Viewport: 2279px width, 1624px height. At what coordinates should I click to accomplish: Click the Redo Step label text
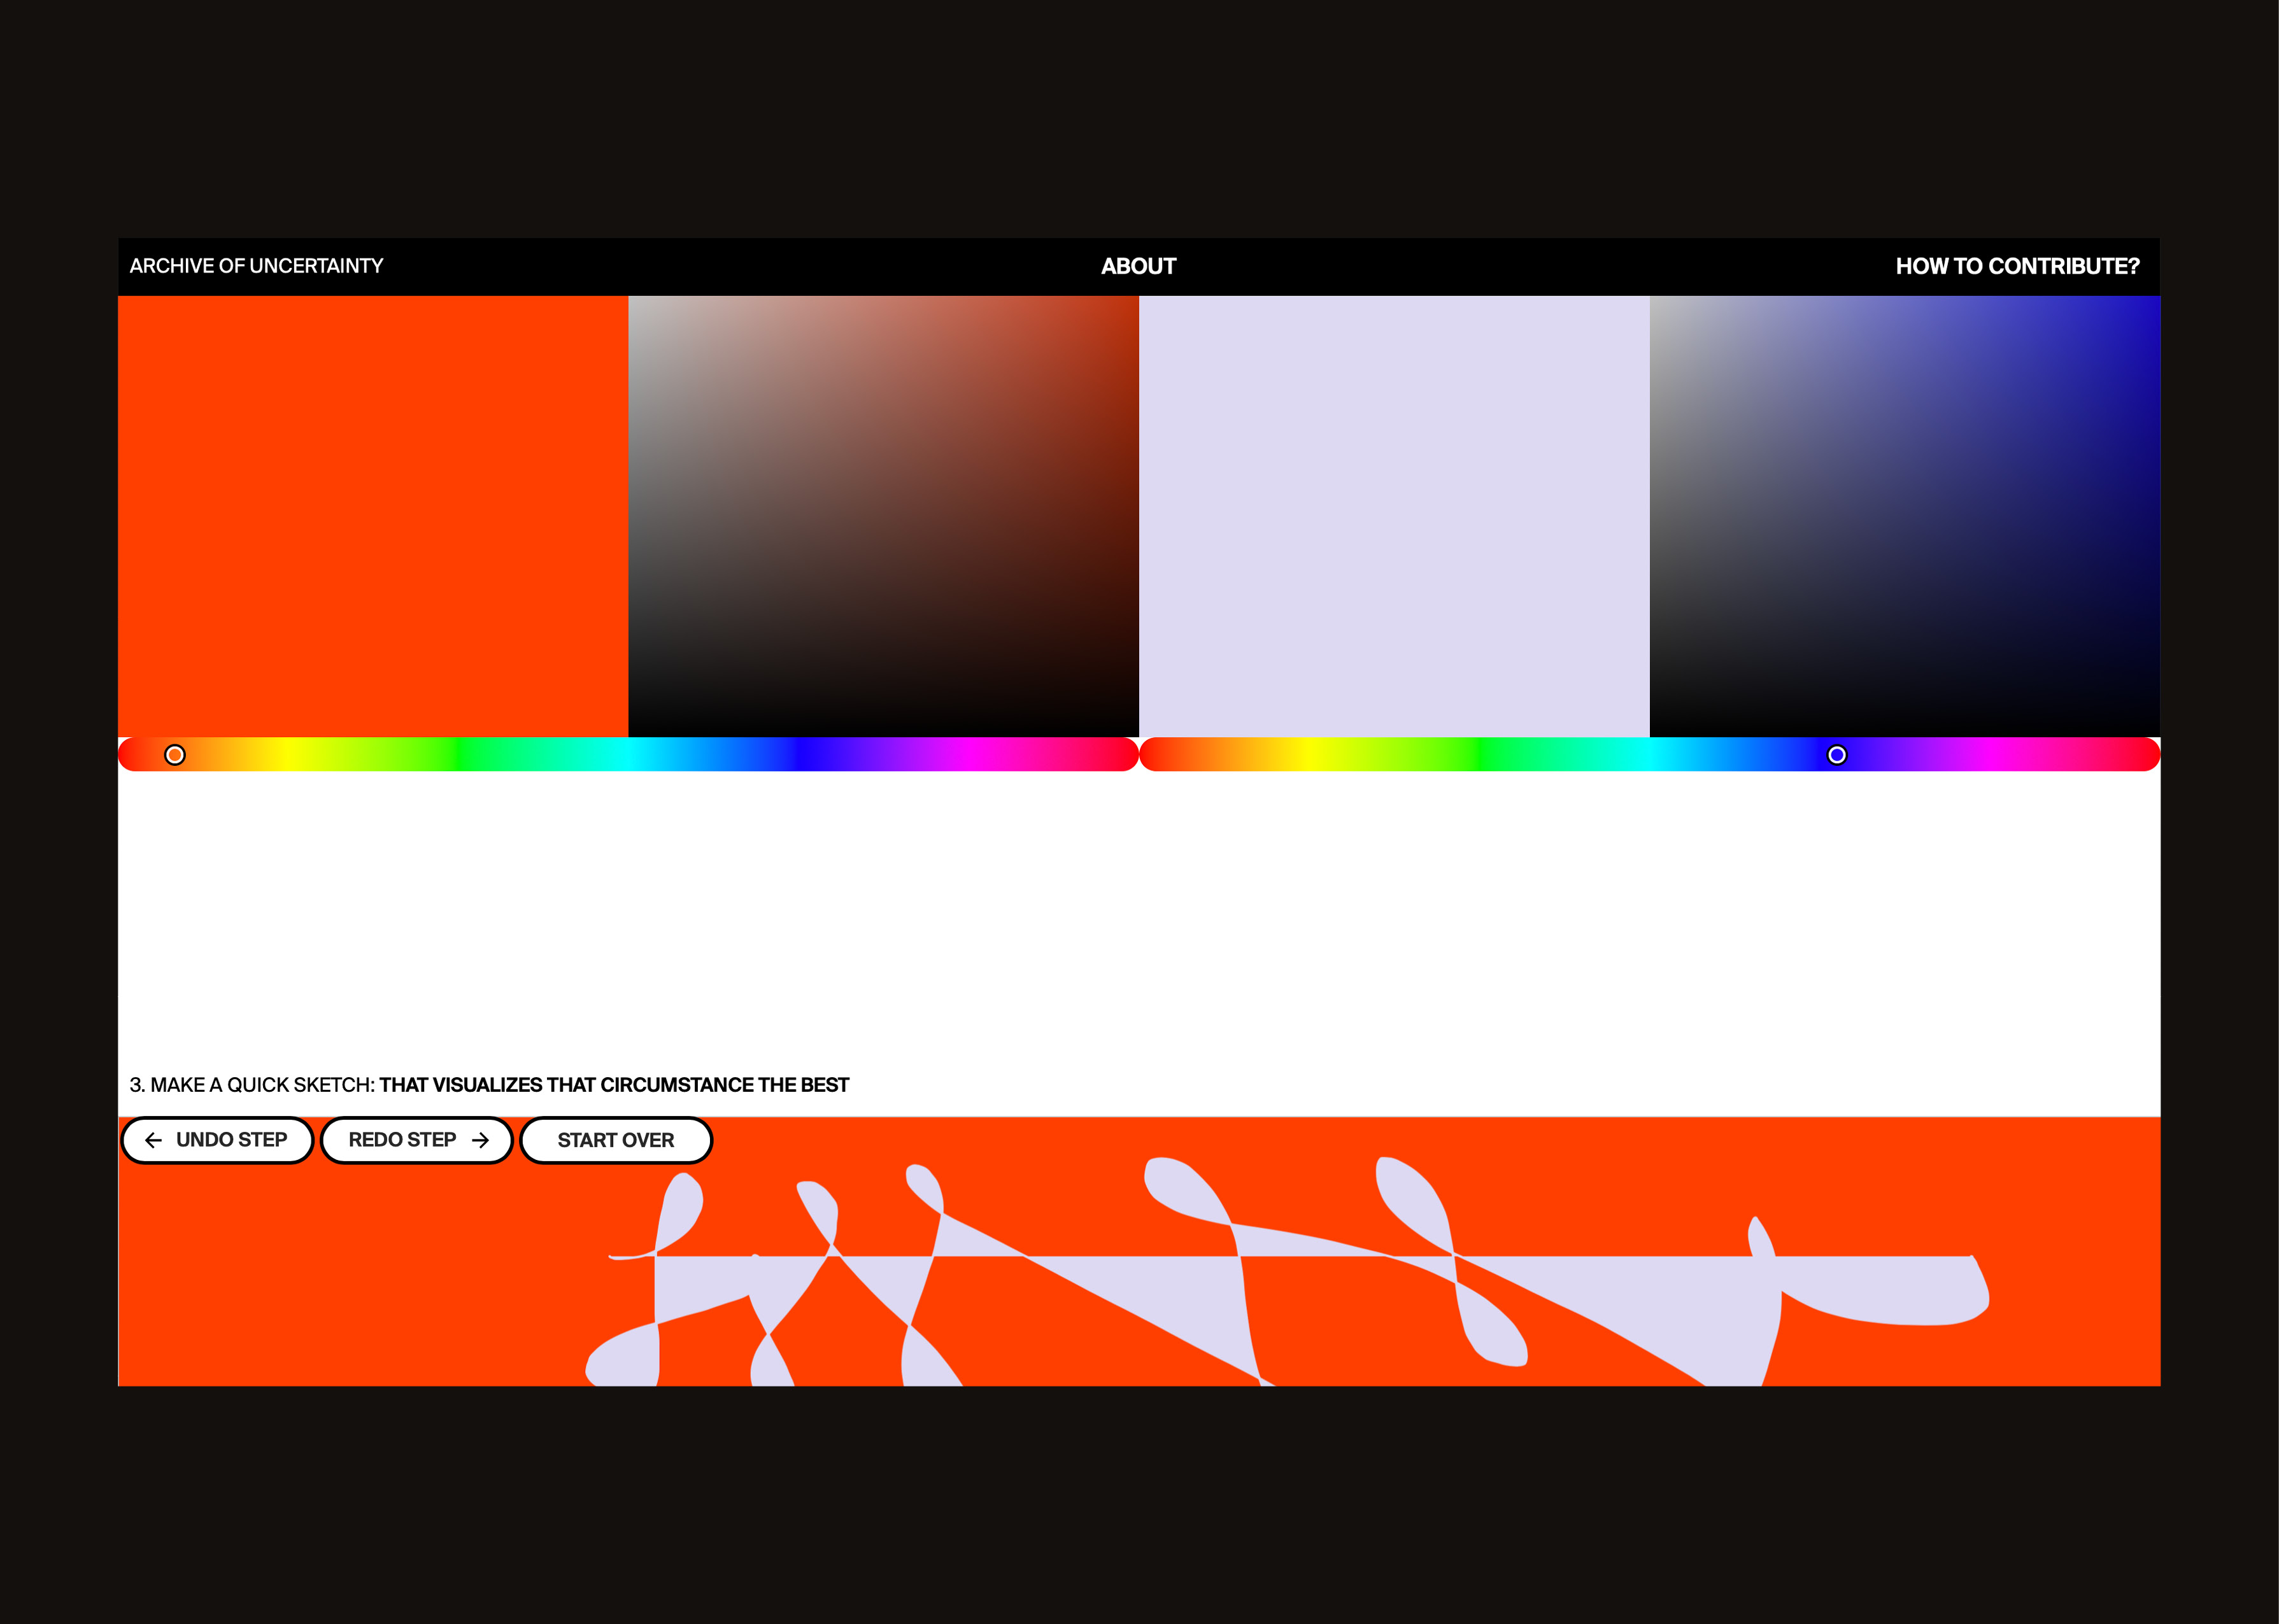click(402, 1140)
